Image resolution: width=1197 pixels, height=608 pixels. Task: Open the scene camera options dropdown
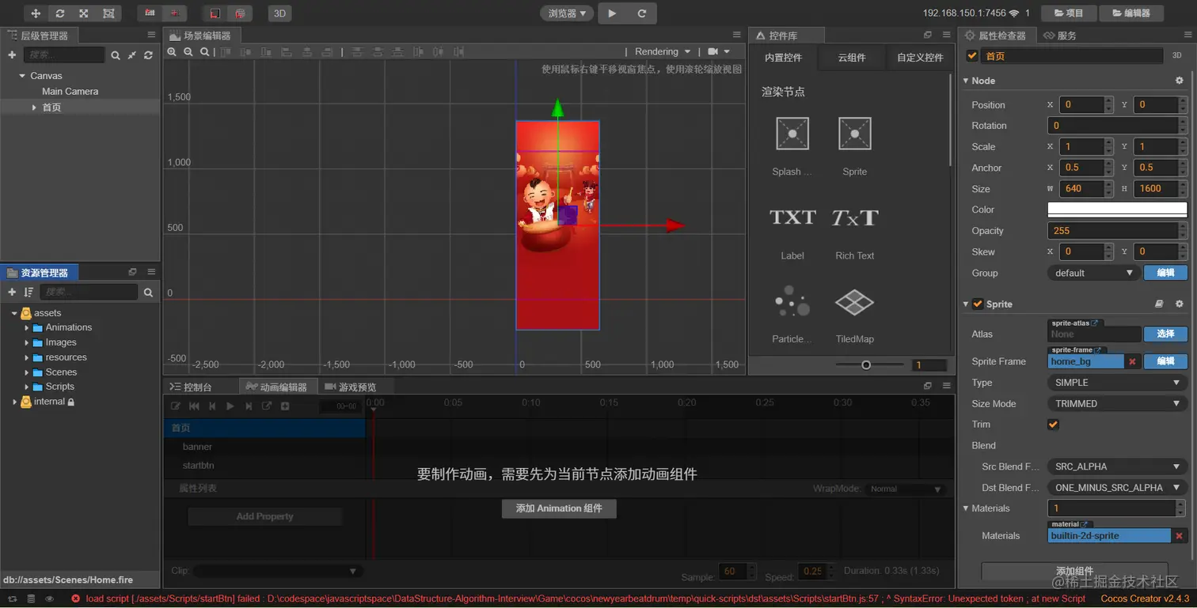point(719,51)
